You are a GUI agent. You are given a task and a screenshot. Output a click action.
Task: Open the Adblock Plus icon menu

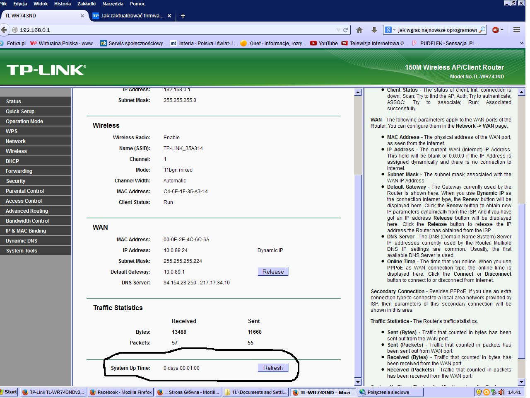[496, 30]
